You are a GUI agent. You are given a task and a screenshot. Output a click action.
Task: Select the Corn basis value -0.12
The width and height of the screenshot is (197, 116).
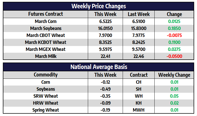[105, 82]
